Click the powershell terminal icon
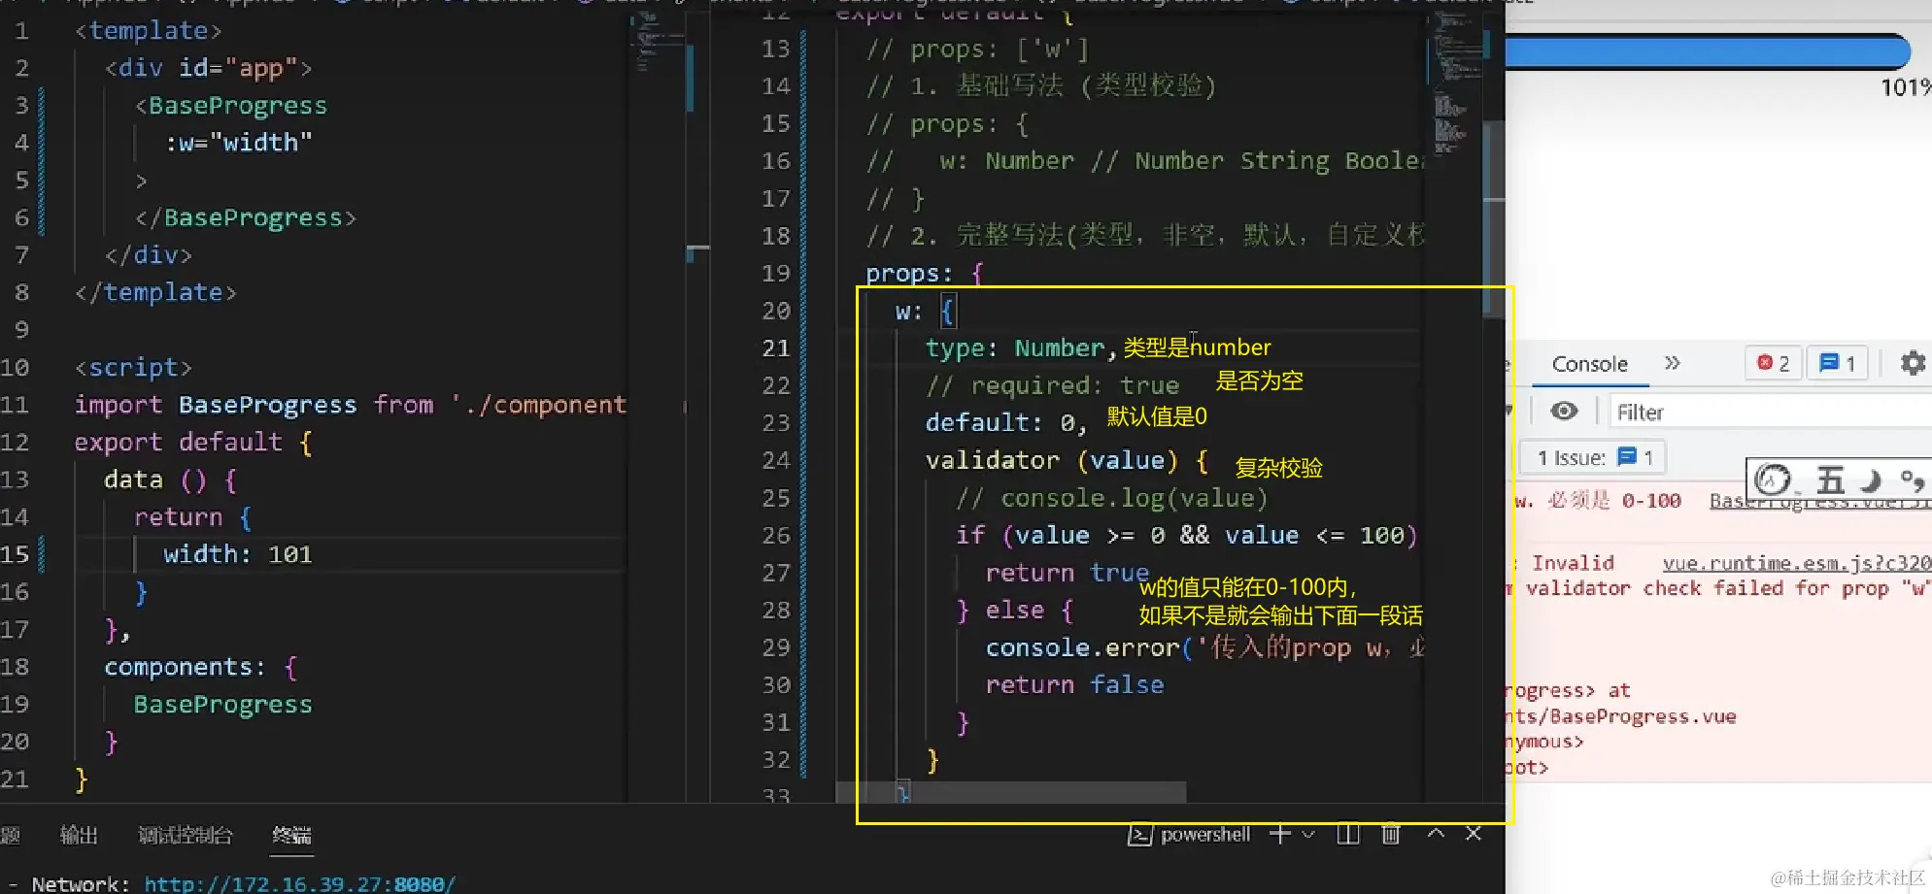 click(x=1139, y=835)
